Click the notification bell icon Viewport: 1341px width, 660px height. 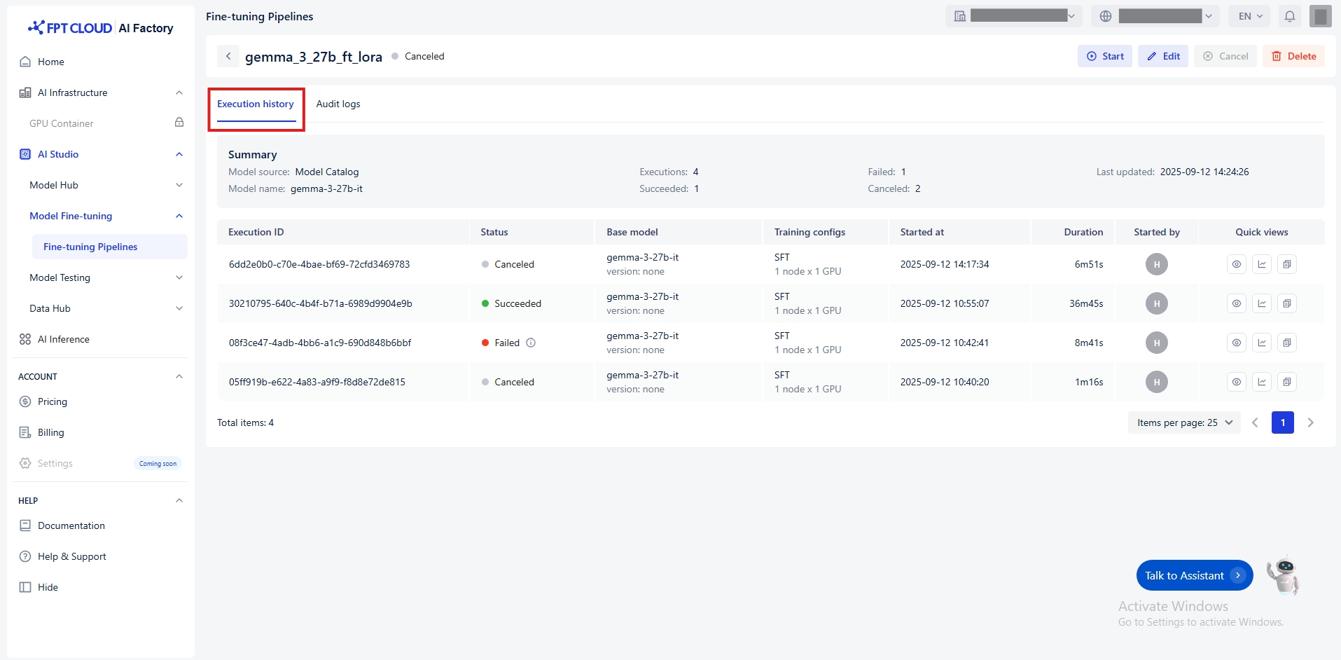coord(1289,16)
